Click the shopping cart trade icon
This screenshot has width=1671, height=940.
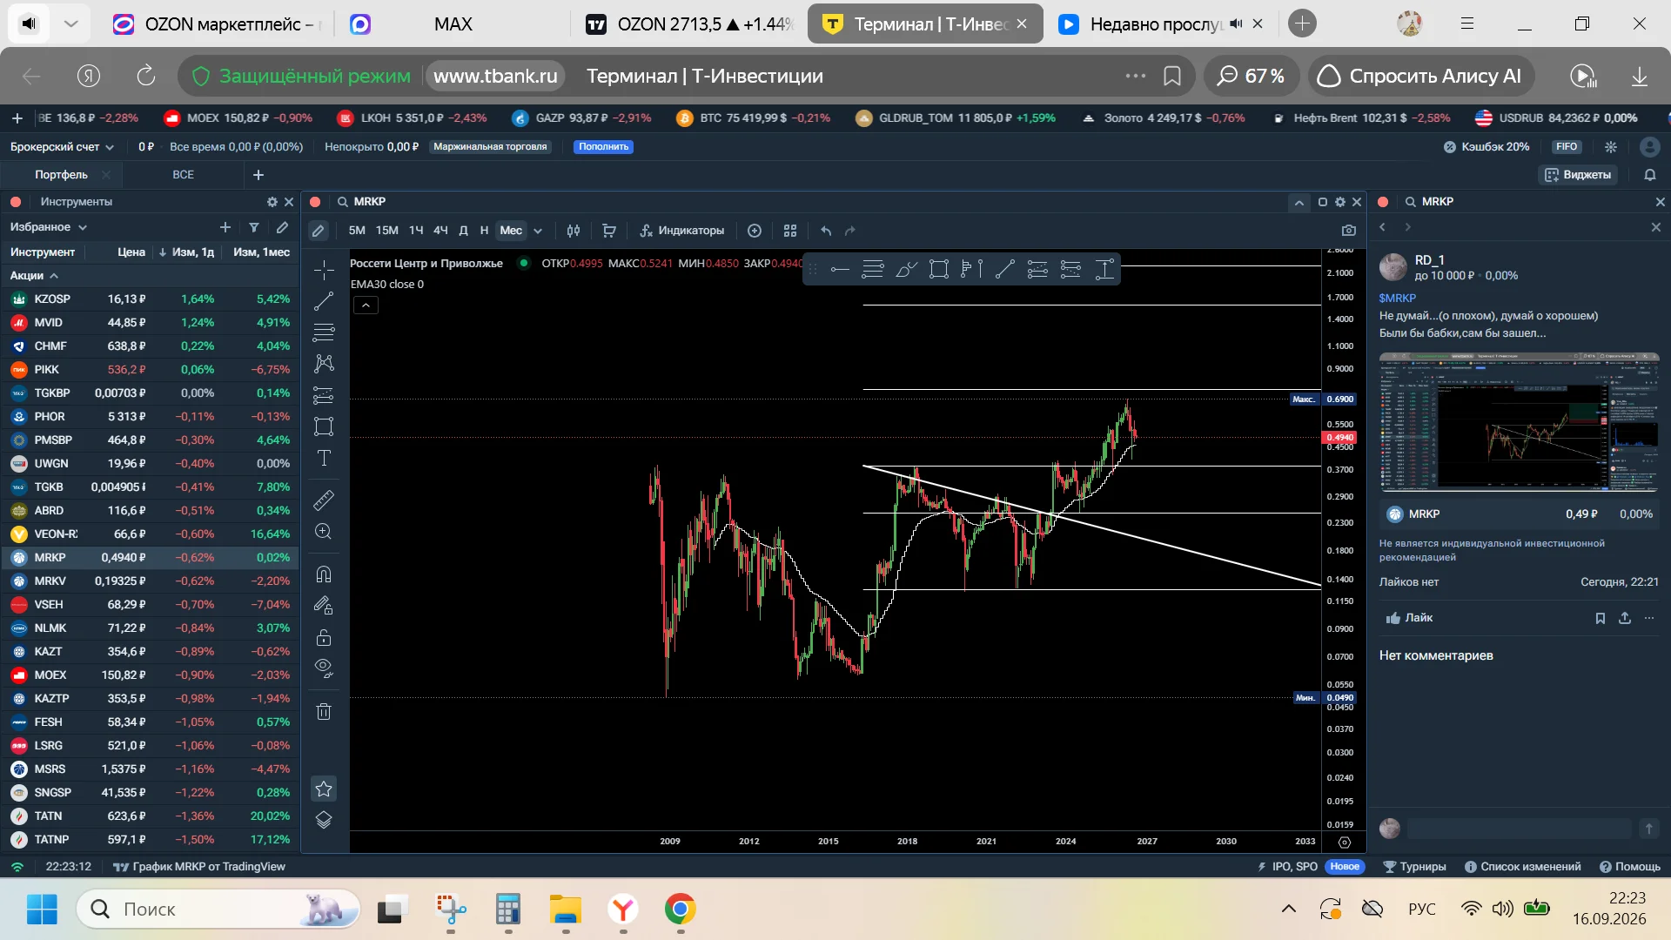(x=609, y=231)
